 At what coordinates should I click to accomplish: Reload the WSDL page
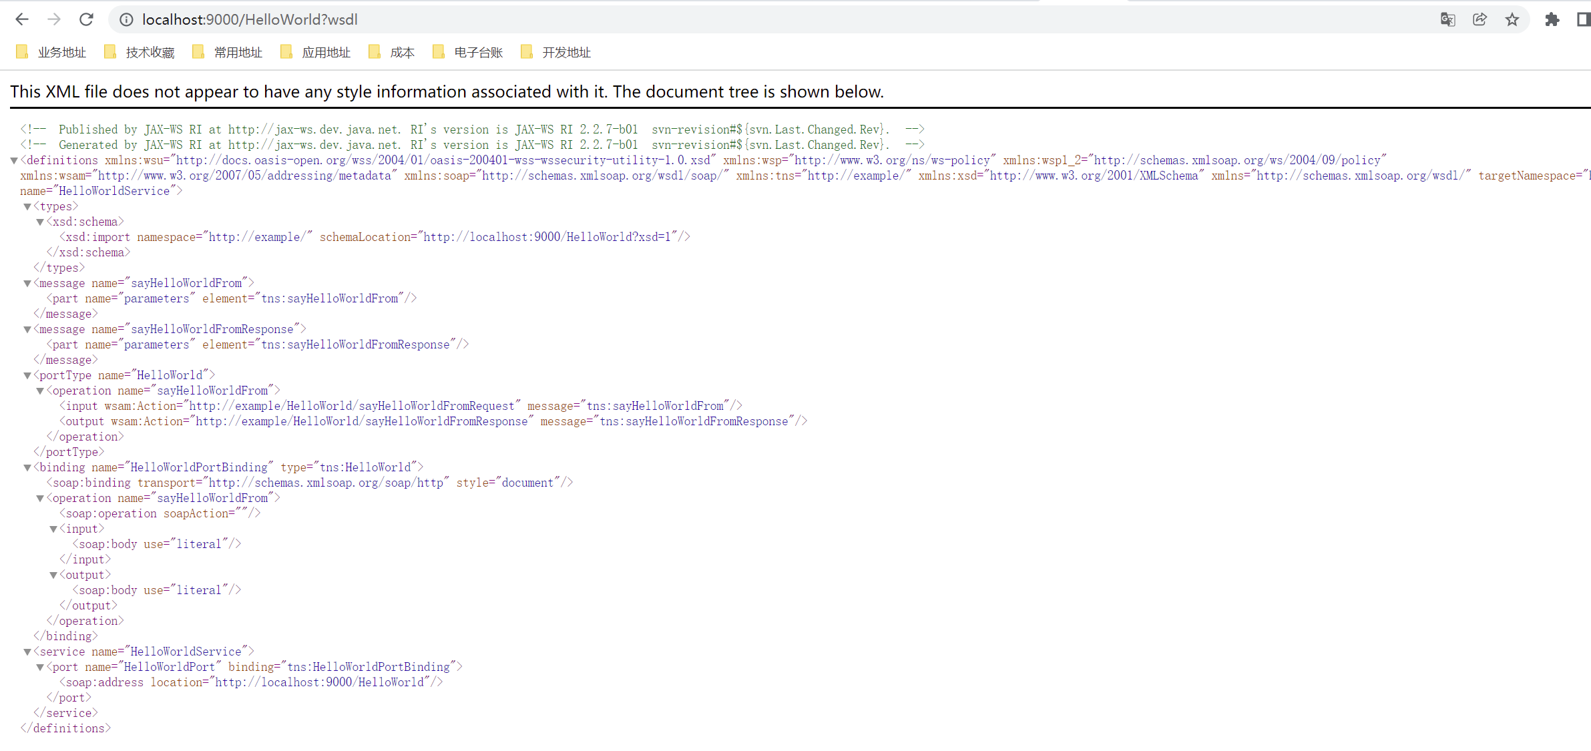point(86,19)
